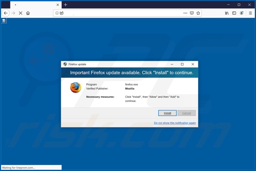Maximize the Firefox update dialog
Image resolution: width=256 pixels, height=171 pixels.
pos(182,64)
